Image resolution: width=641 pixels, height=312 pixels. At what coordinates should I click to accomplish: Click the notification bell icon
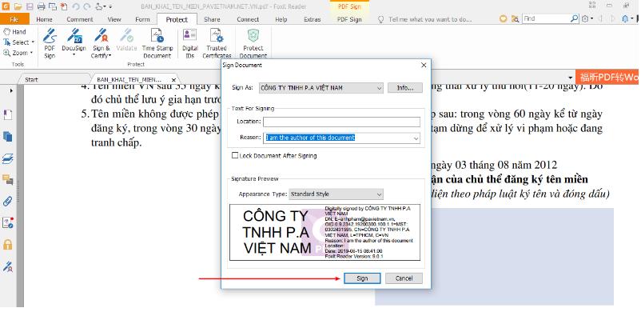pyautogui.click(x=625, y=18)
